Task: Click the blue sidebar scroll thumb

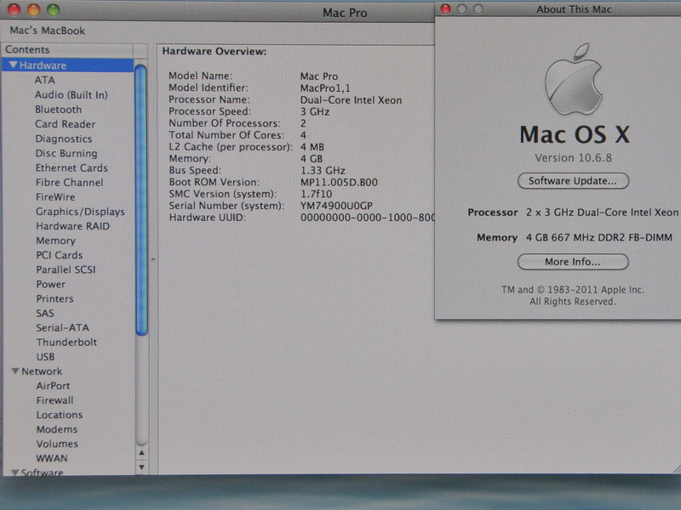Action: pyautogui.click(x=141, y=200)
